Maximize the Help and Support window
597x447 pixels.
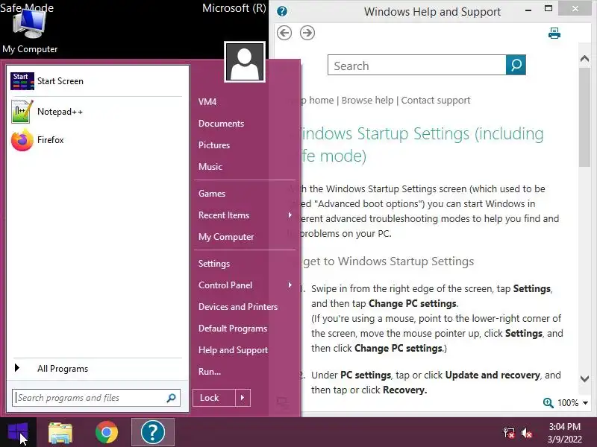point(548,9)
